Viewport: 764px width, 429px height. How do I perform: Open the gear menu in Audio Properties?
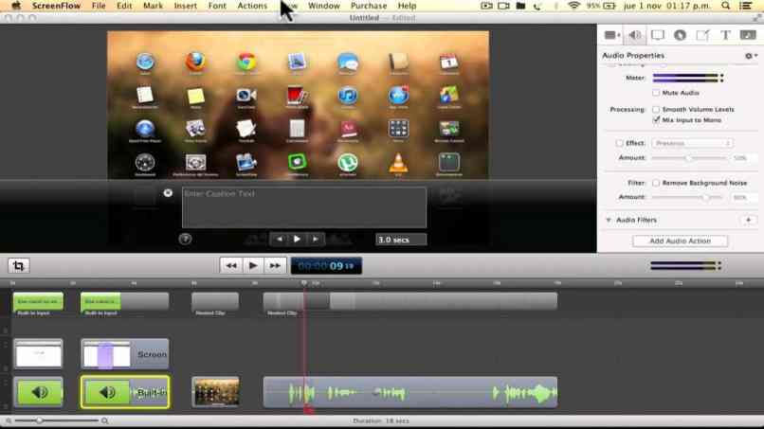[x=749, y=56]
